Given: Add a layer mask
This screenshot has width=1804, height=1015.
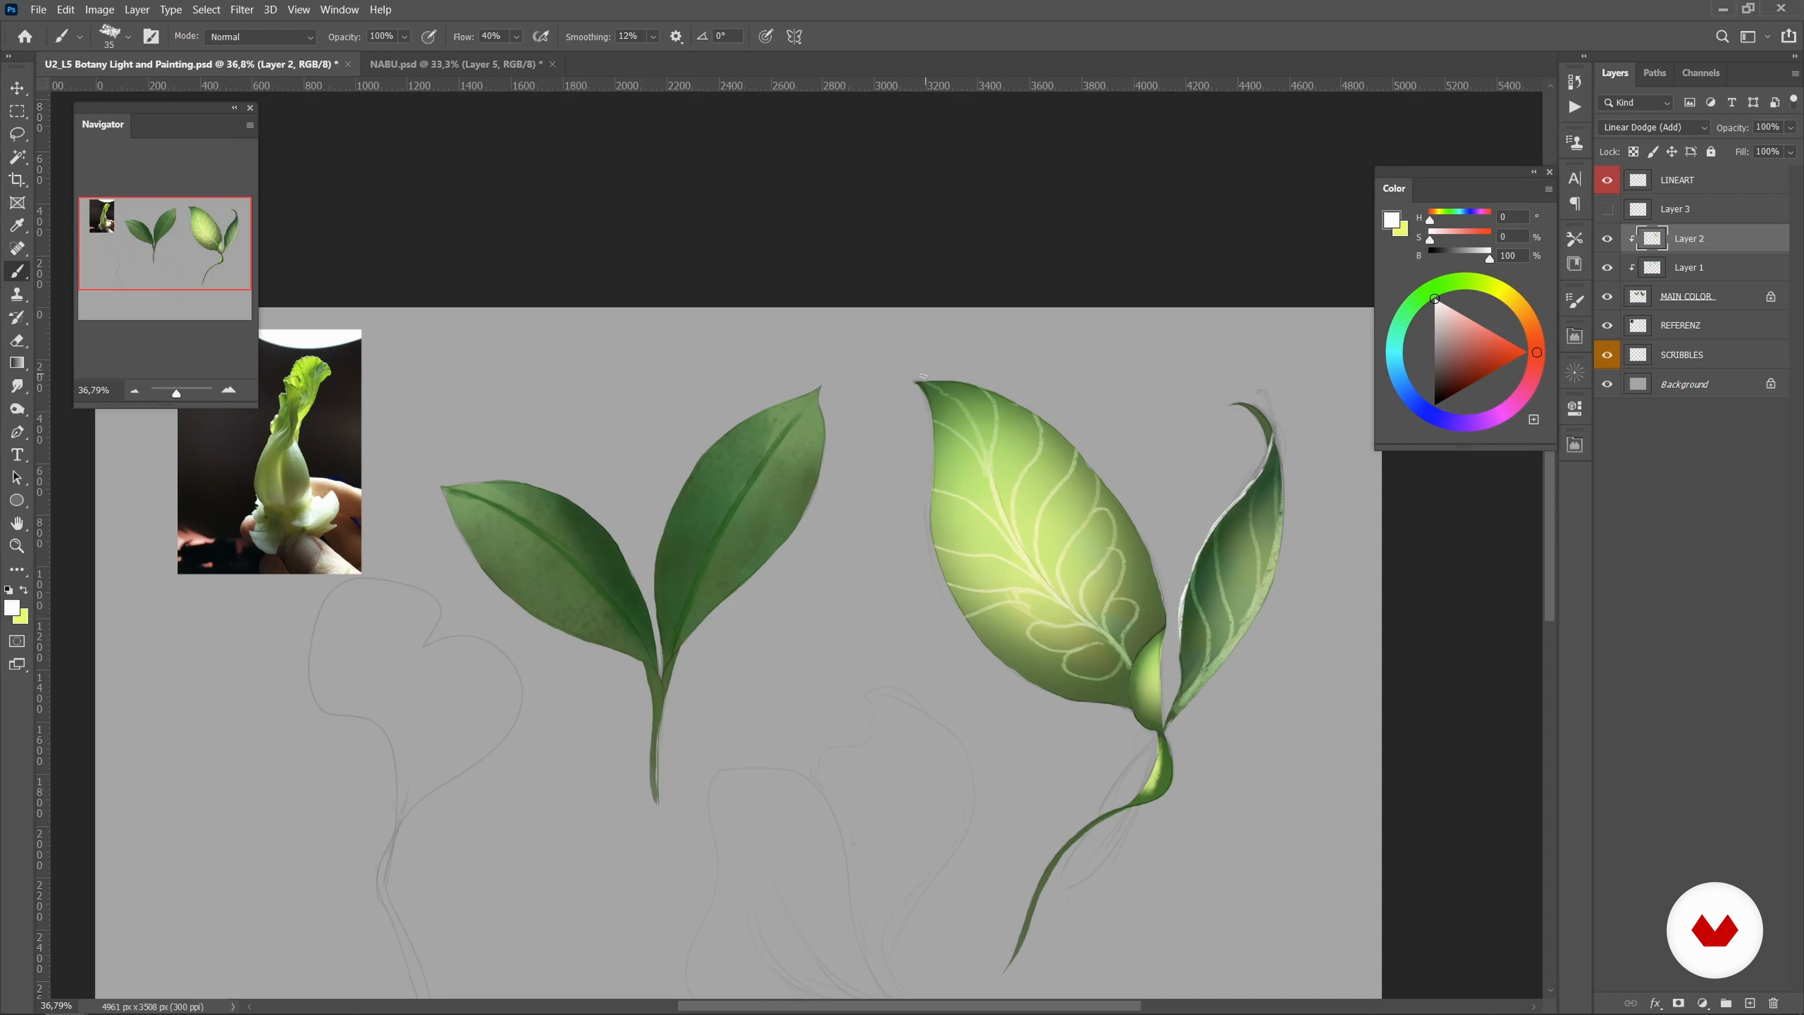Looking at the screenshot, I should [1678, 1003].
